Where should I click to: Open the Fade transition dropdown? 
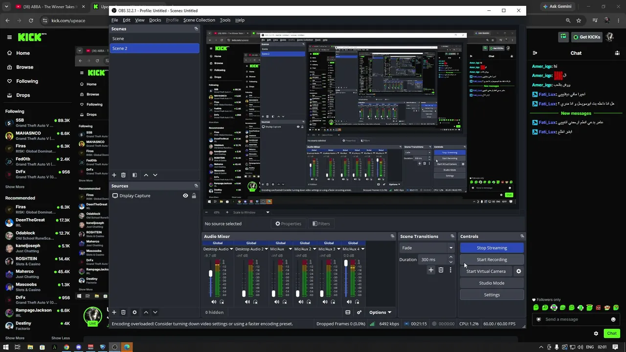(x=427, y=248)
